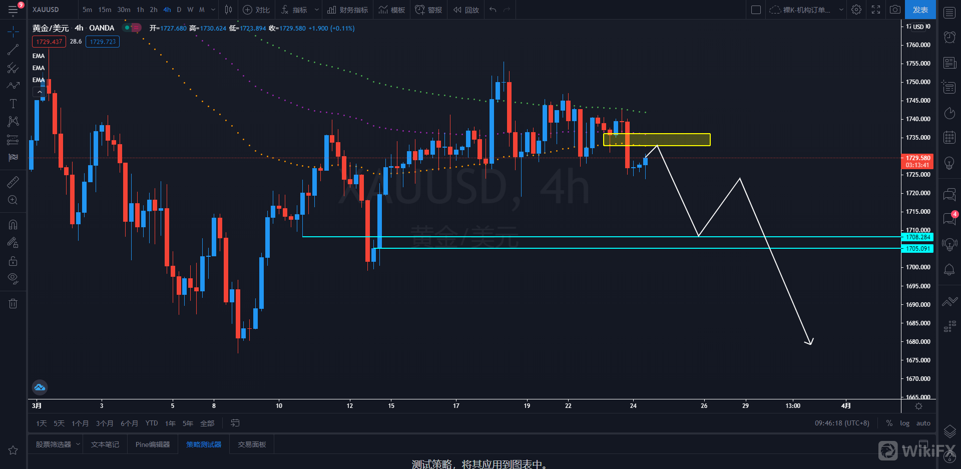Open the price scale settings gear
961x469 pixels.
click(918, 406)
